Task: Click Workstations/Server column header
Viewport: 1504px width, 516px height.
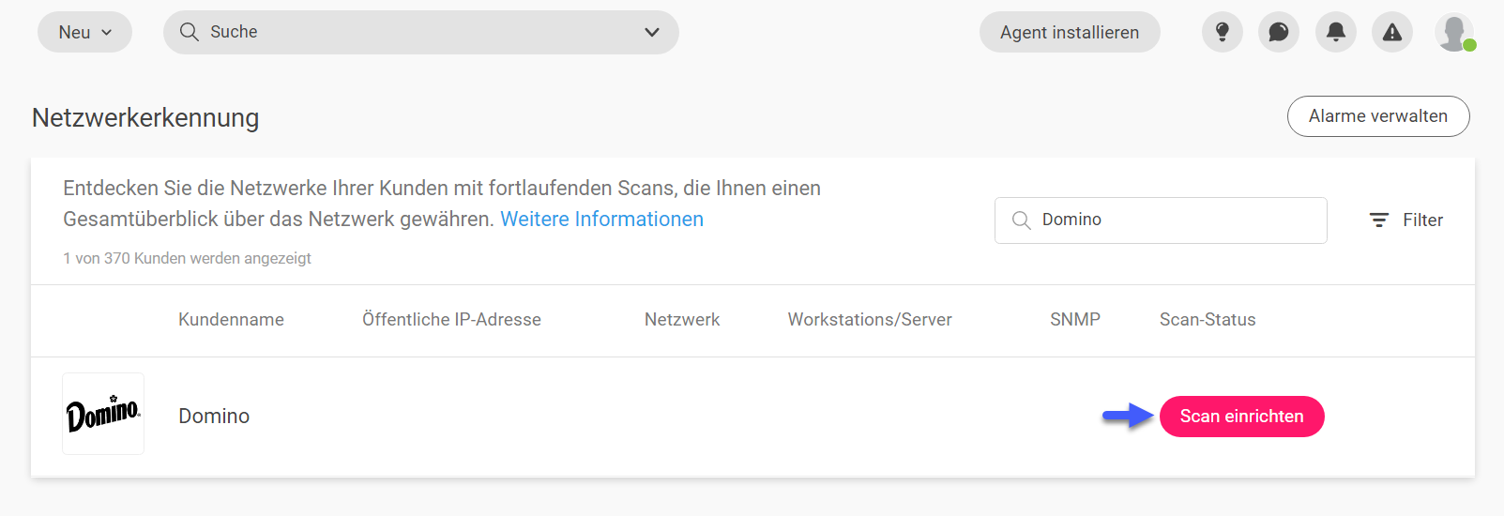Action: (870, 320)
